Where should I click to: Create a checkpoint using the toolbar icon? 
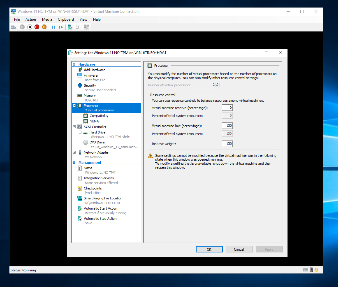(70, 27)
